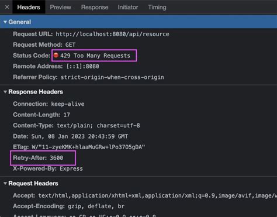
Task: Select the Request URL value http://localhost:8080/api/resource
Action: [x=112, y=34]
